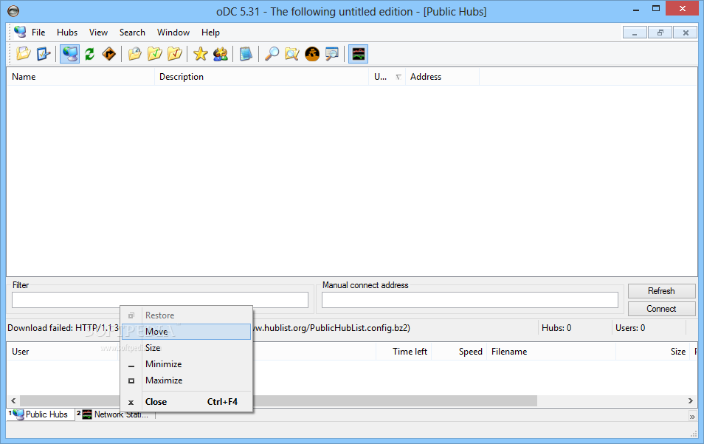Click the horizontal scrollbar right arrow

(691, 400)
